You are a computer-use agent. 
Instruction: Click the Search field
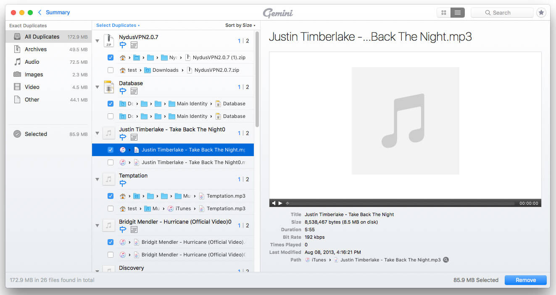(502, 13)
